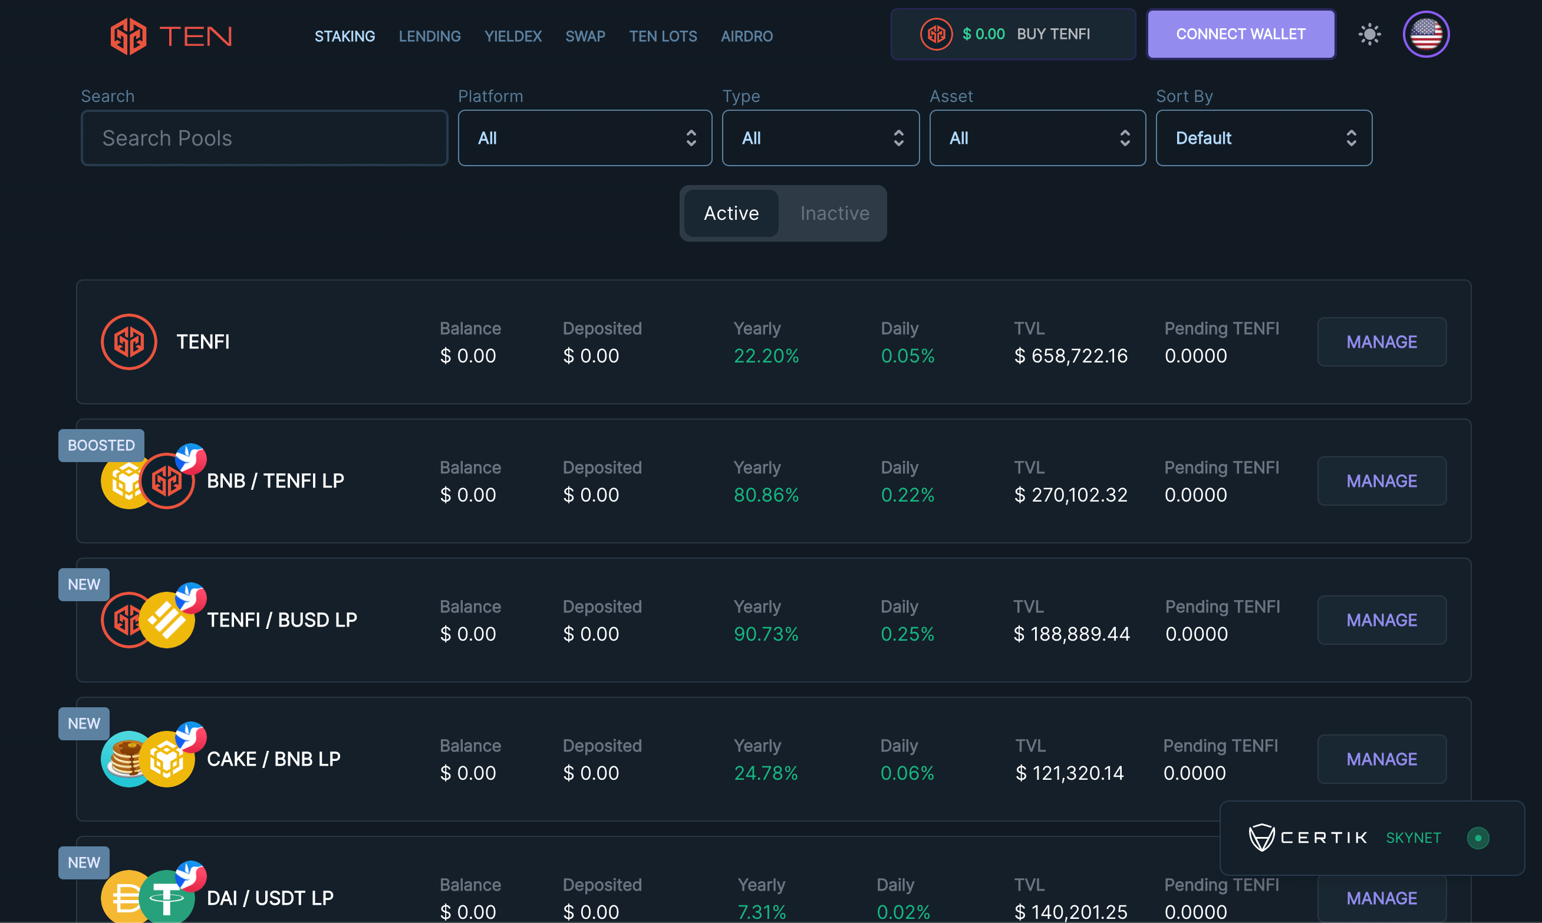Image resolution: width=1542 pixels, height=923 pixels.
Task: Open the SWAP tab
Action: [x=585, y=36]
